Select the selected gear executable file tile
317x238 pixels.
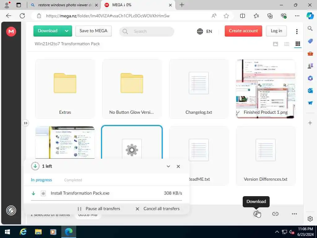pos(132,142)
